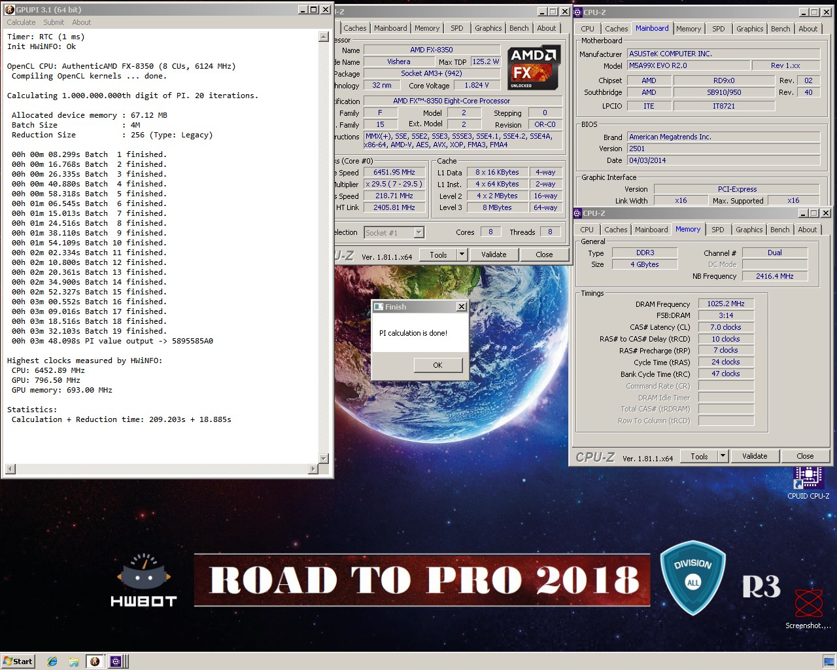Maximize the GPUPI 3.1 window
837x670 pixels.
[314, 10]
